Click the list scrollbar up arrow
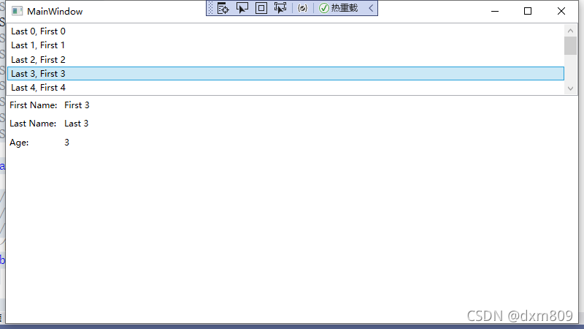 pyautogui.click(x=570, y=31)
